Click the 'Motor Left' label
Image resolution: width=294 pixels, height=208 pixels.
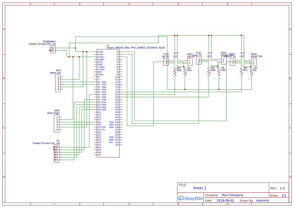click(55, 73)
